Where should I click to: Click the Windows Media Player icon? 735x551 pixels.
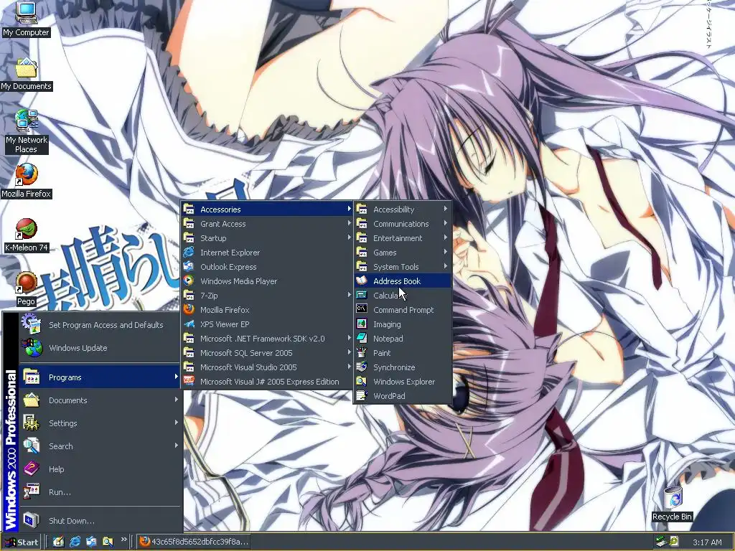coord(189,281)
